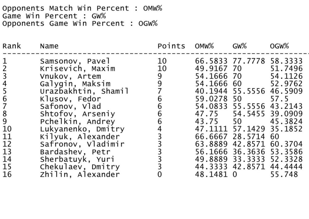Select player Lukyanenko, Dmitry

coord(82,129)
